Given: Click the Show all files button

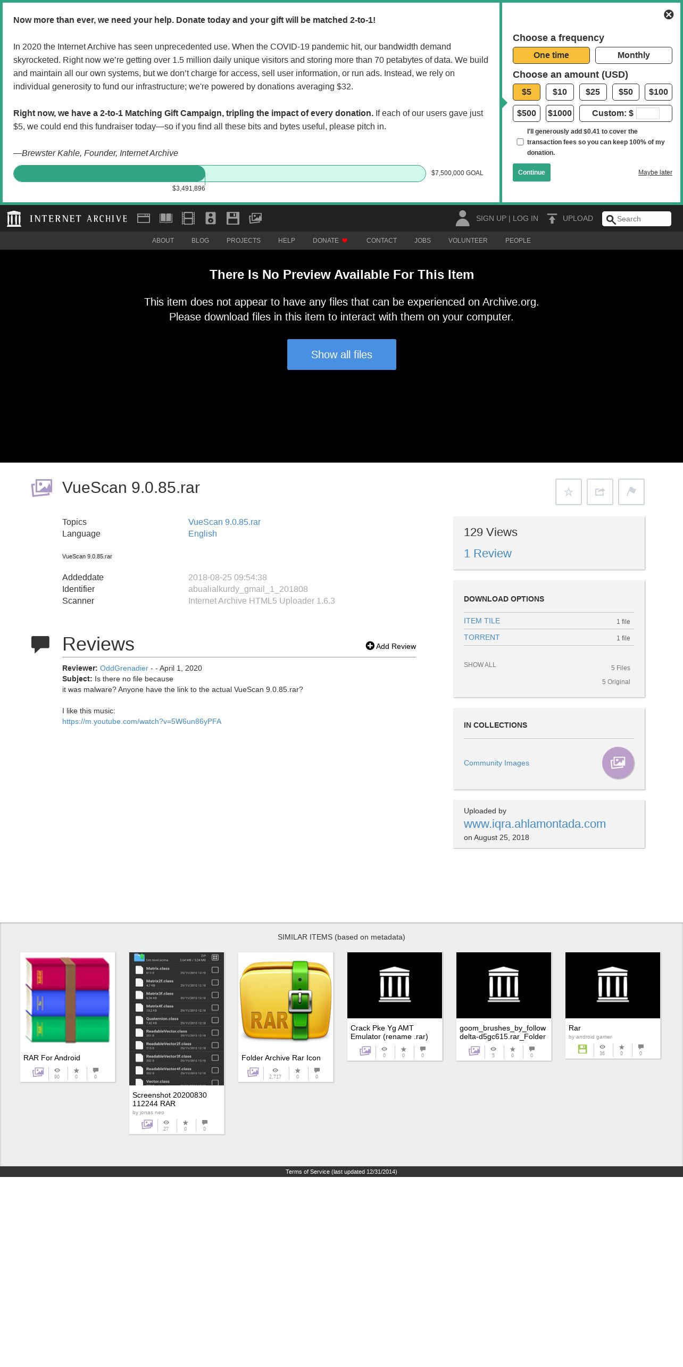Looking at the screenshot, I should pos(341,355).
